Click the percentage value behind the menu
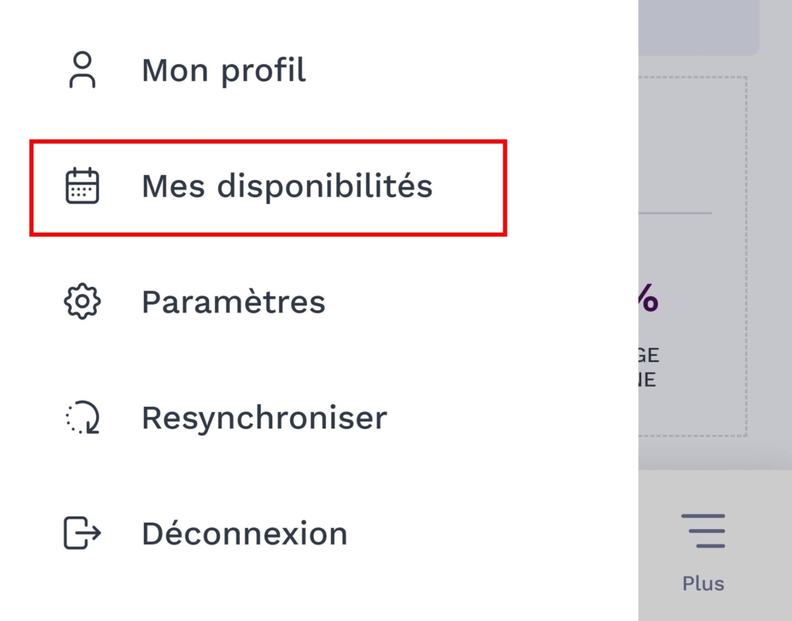The image size is (792, 621). coord(647,297)
